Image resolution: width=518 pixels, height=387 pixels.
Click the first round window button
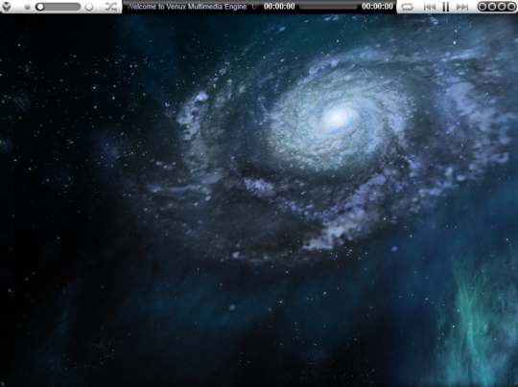tap(483, 7)
